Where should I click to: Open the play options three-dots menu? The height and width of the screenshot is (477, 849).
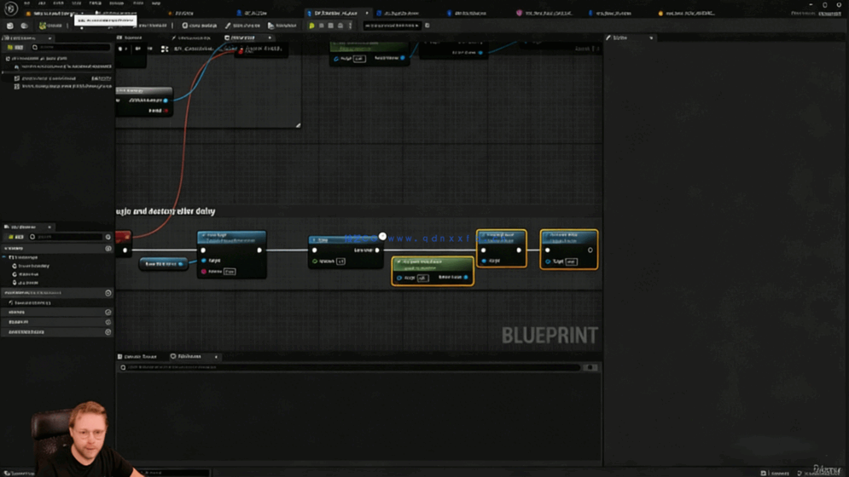point(350,26)
